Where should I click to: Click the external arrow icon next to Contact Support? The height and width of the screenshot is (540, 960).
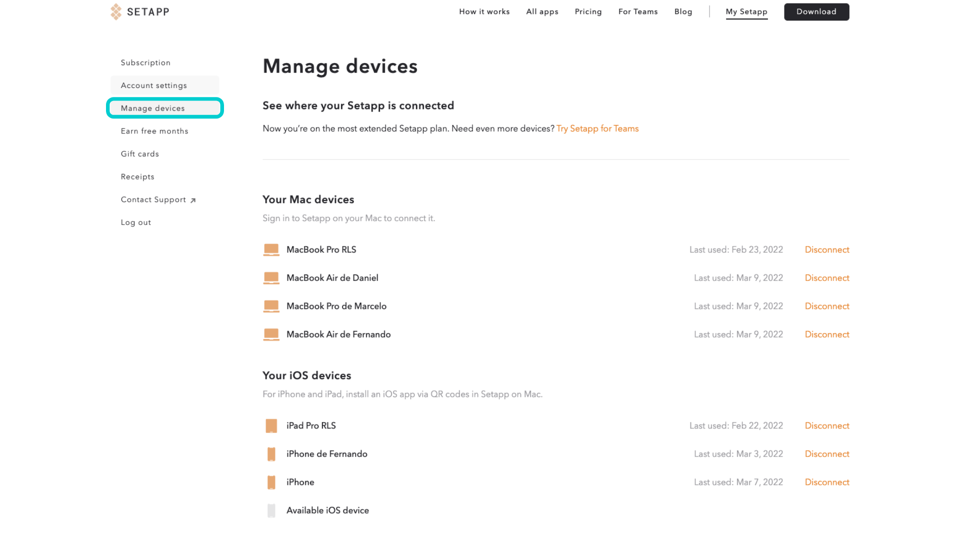point(193,200)
